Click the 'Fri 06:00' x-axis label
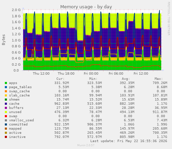The image size is (172, 149). (x=116, y=74)
